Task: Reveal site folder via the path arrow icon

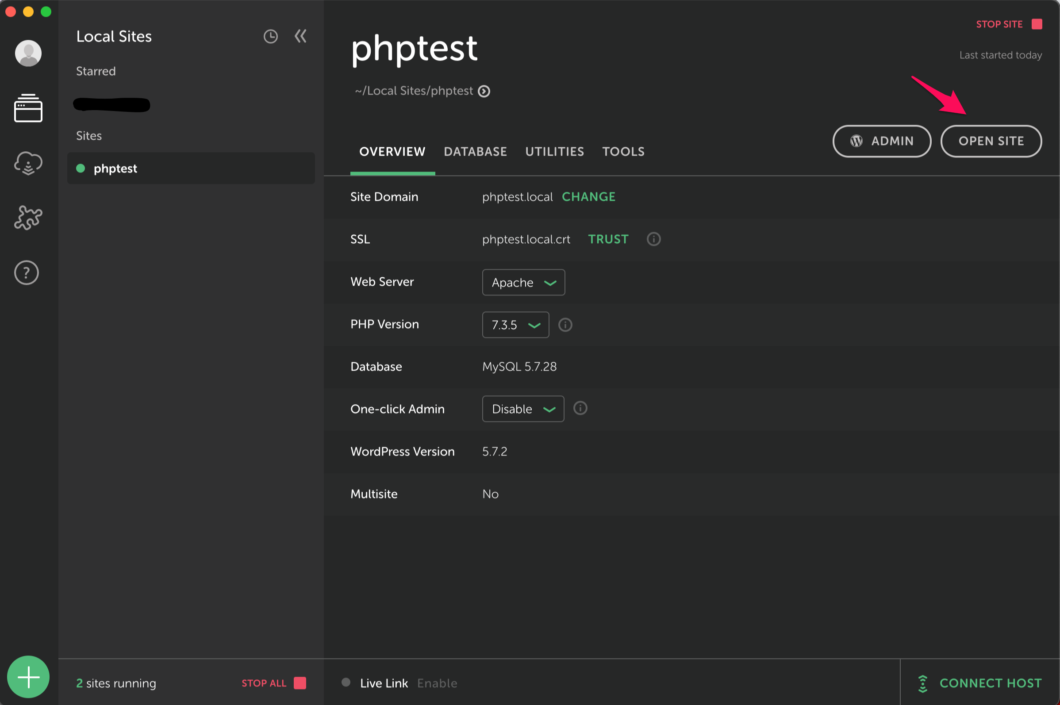Action: click(484, 90)
